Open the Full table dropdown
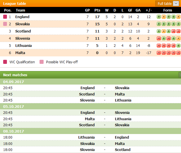The image size is (181, 153). pos(167,3)
